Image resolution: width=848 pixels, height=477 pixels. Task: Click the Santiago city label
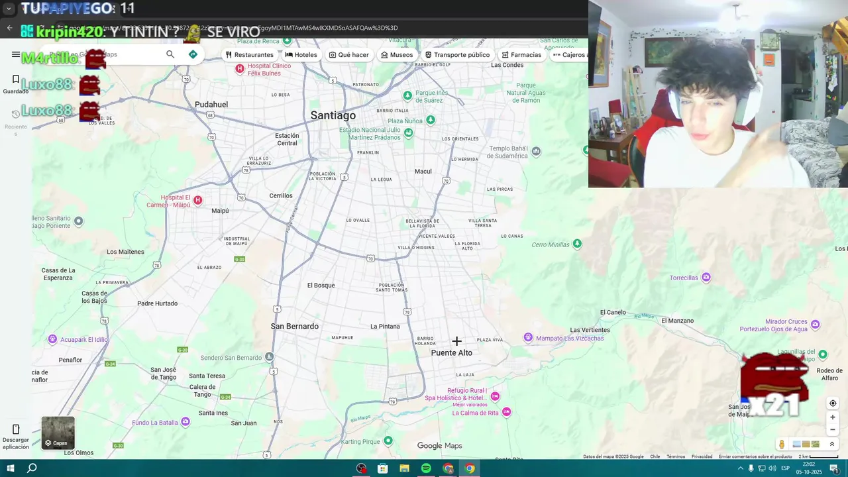coord(333,115)
